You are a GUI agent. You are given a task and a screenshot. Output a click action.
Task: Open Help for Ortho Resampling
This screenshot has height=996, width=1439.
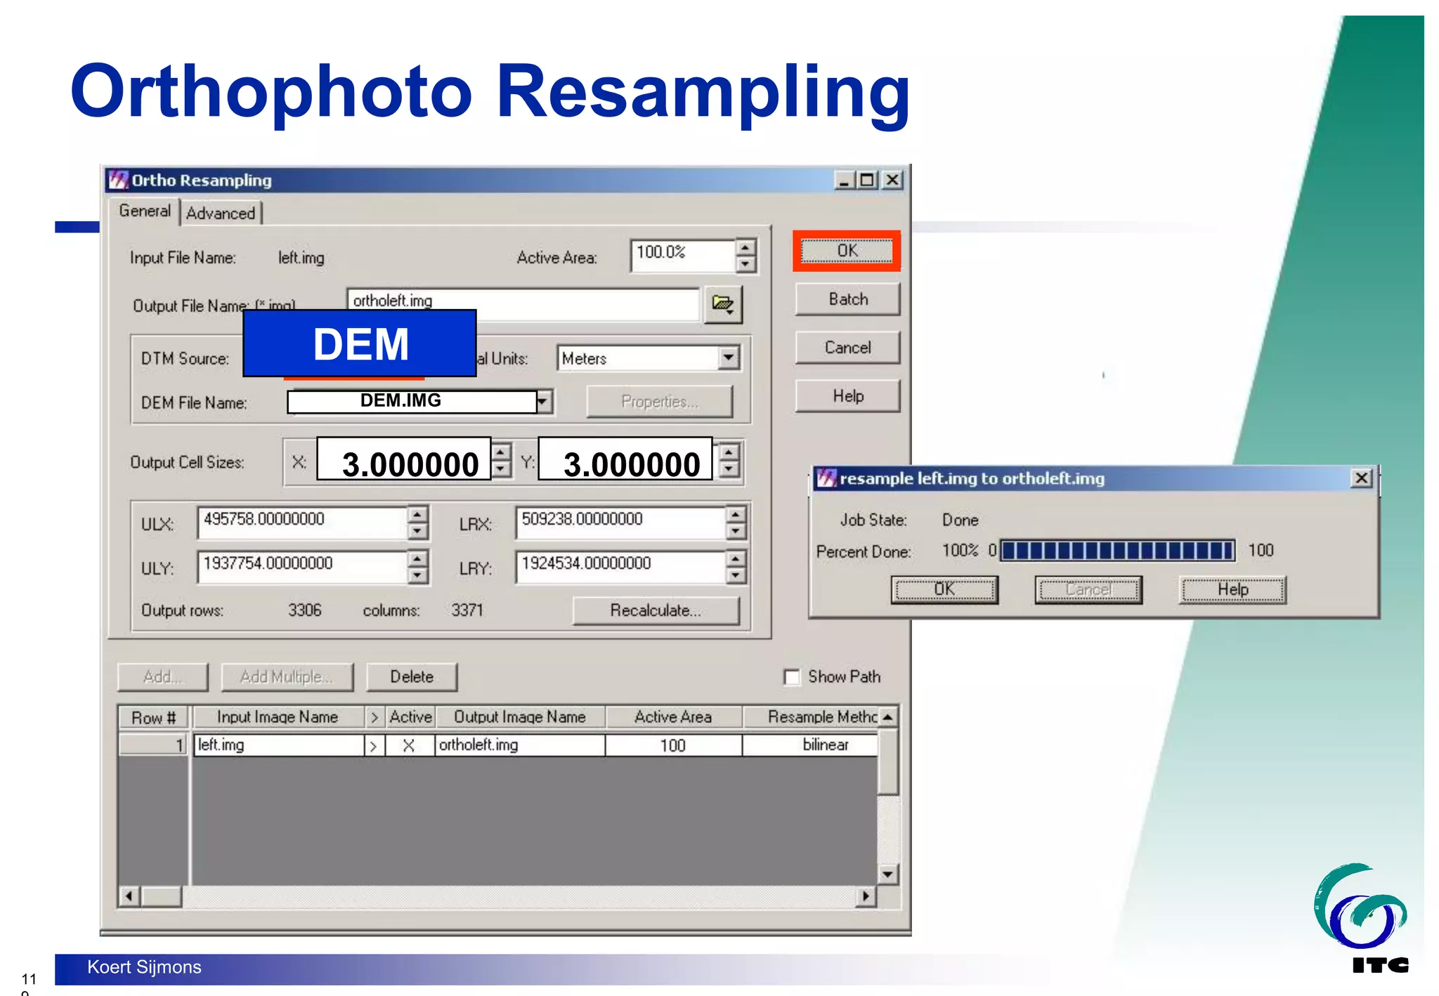point(847,396)
